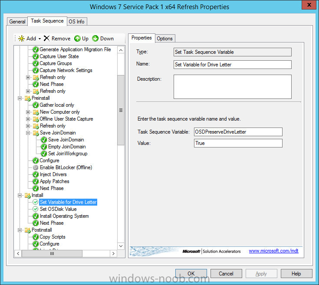Switch to the Options tab
This screenshot has height=285, width=319.
pyautogui.click(x=164, y=39)
